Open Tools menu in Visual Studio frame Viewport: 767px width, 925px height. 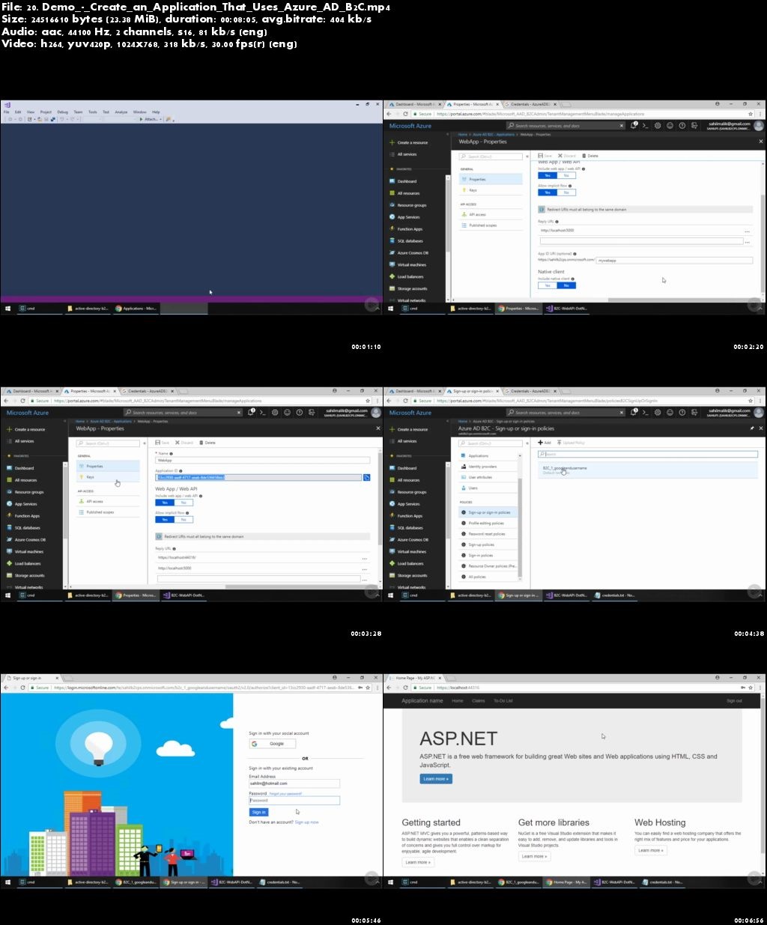[x=92, y=112]
